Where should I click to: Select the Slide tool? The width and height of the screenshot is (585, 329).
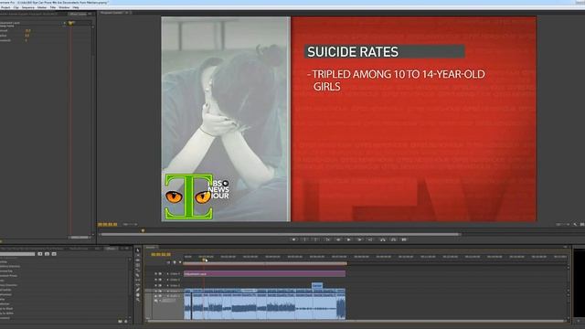[x=138, y=284]
